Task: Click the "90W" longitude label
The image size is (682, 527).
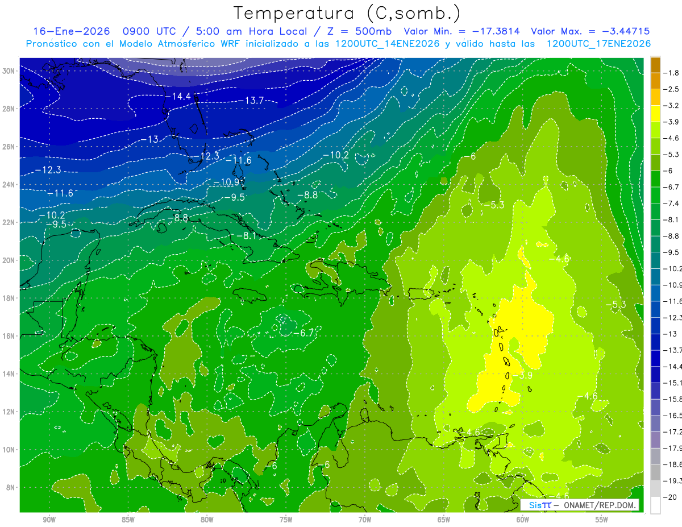Action: pyautogui.click(x=49, y=520)
